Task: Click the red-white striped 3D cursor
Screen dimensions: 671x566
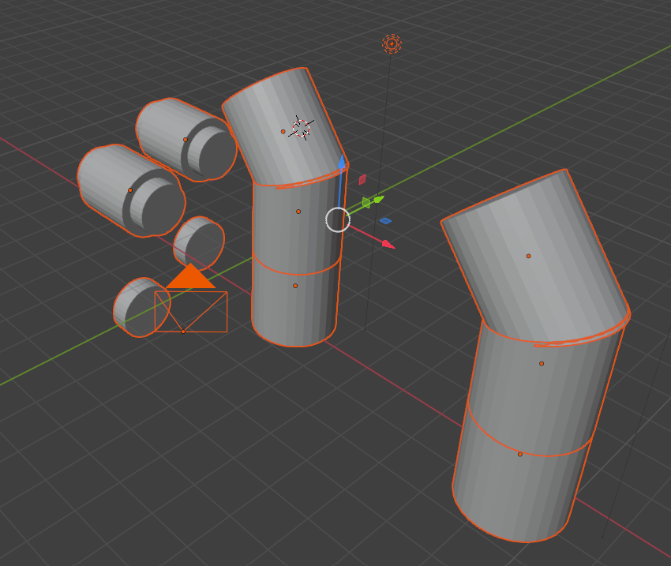Action: 302,128
